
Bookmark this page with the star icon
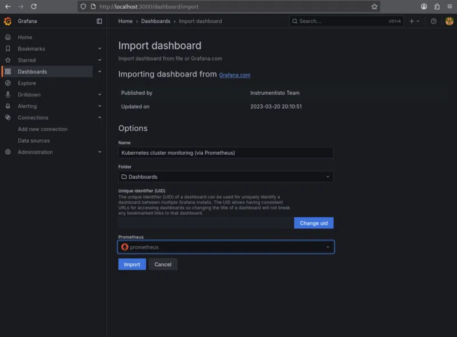[x=374, y=6]
